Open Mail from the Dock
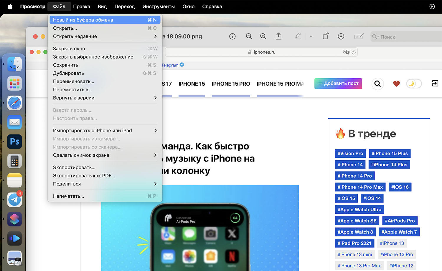The height and width of the screenshot is (271, 442). click(14, 122)
